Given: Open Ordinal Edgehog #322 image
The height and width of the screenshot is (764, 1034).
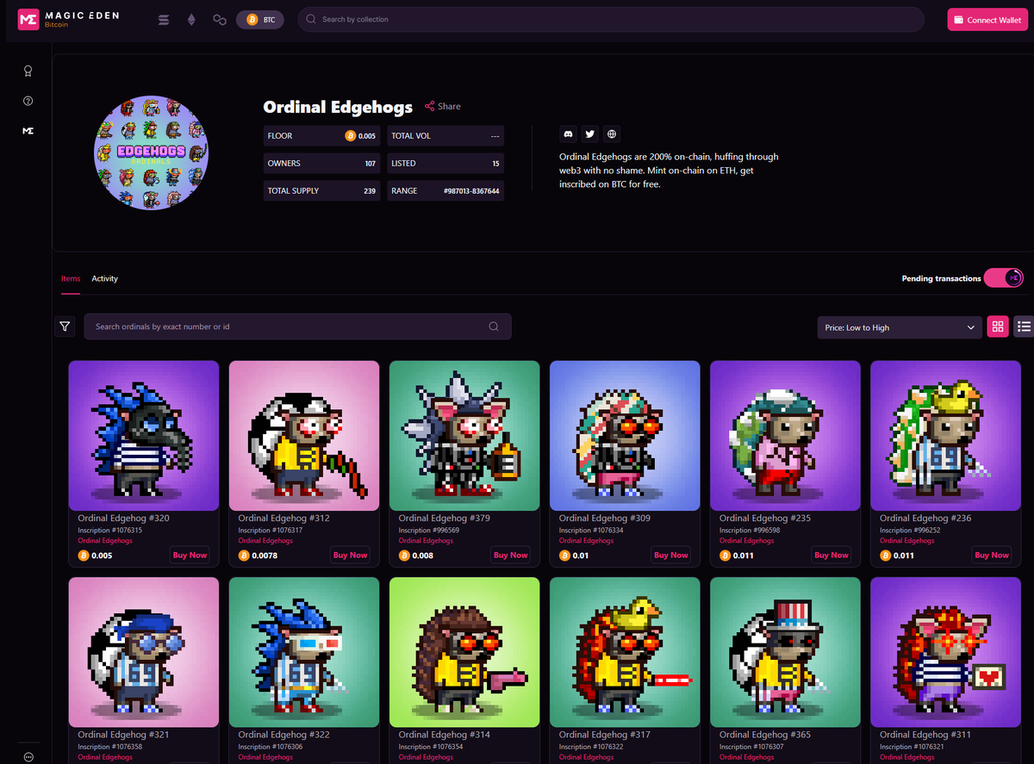Looking at the screenshot, I should (304, 652).
